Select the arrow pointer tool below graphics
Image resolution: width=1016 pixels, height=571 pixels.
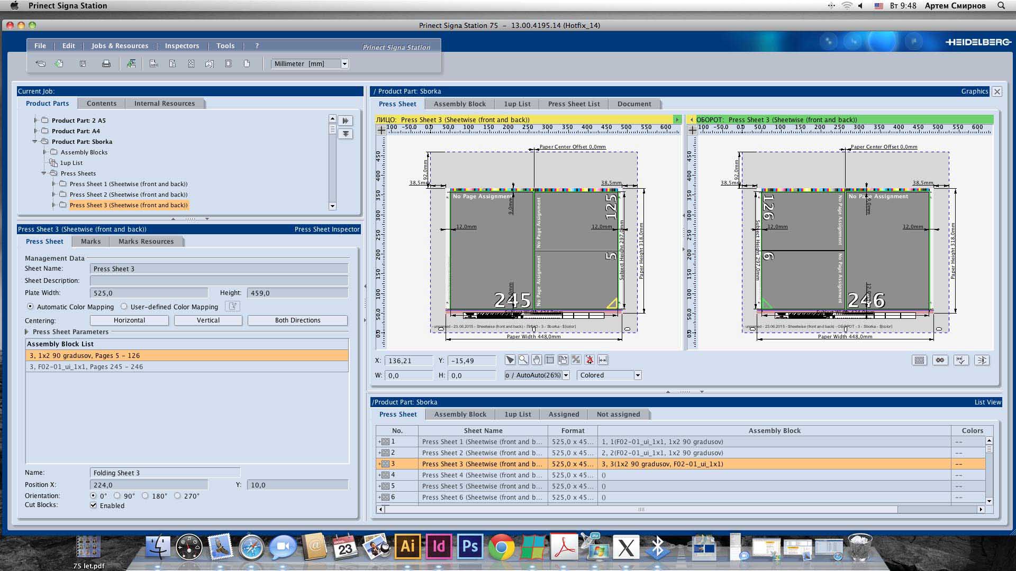tap(510, 360)
